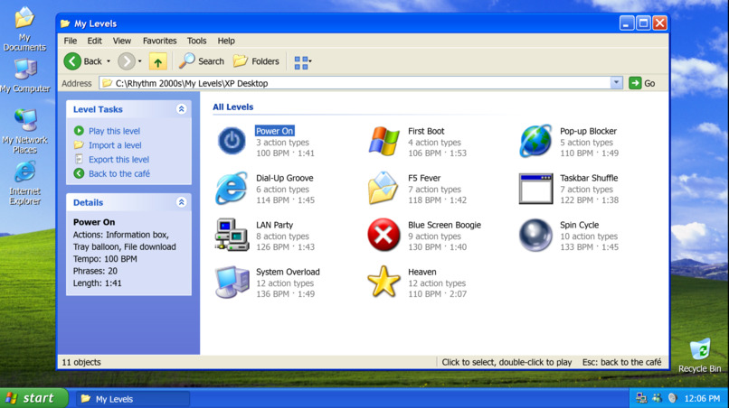The image size is (729, 408).
Task: Open My Documents desktop icon
Action: pyautogui.click(x=24, y=29)
